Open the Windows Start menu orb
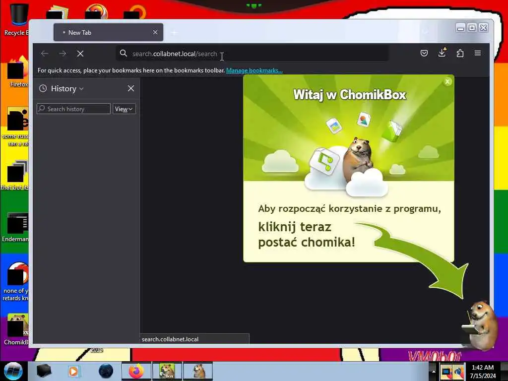The width and height of the screenshot is (508, 381). (13, 371)
